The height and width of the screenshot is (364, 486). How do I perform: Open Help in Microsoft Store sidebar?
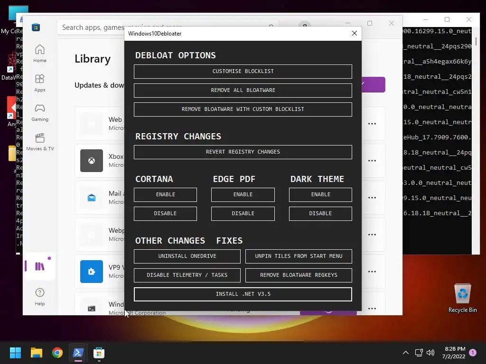pyautogui.click(x=40, y=297)
